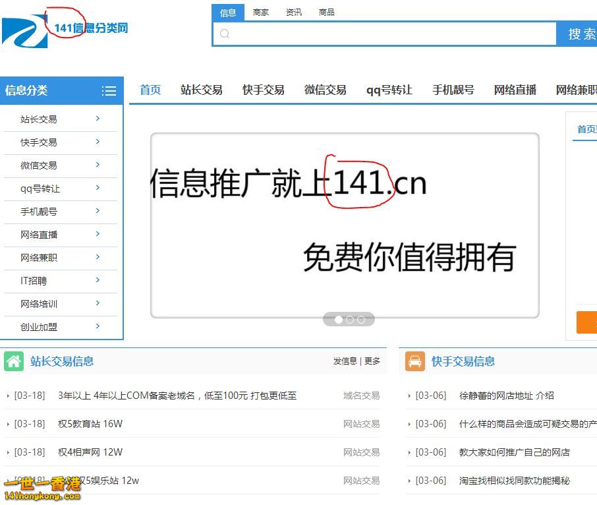Click the 信息分类 sidebar header

pyautogui.click(x=62, y=90)
